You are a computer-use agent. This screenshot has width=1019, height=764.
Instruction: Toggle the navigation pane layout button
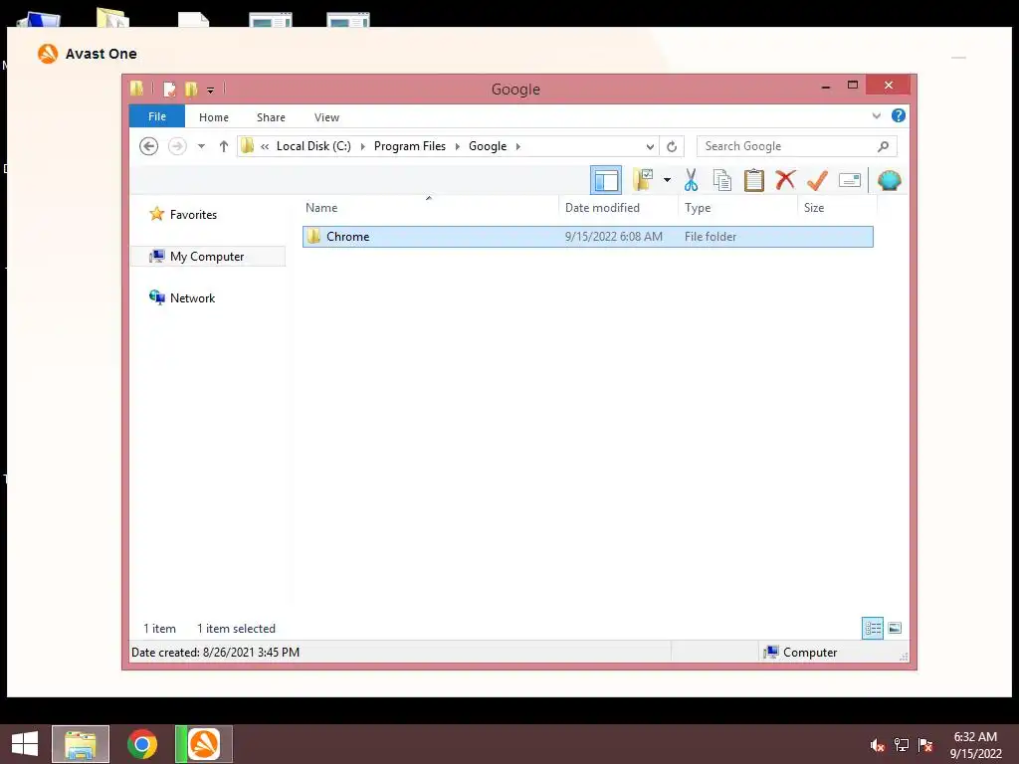click(606, 180)
